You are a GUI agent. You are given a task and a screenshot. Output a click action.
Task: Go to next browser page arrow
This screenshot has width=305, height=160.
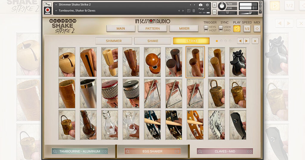[246, 41]
